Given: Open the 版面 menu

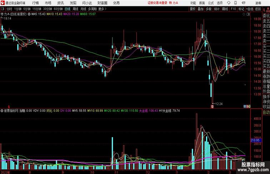Looking at the screenshot, I should (x=202, y=3).
